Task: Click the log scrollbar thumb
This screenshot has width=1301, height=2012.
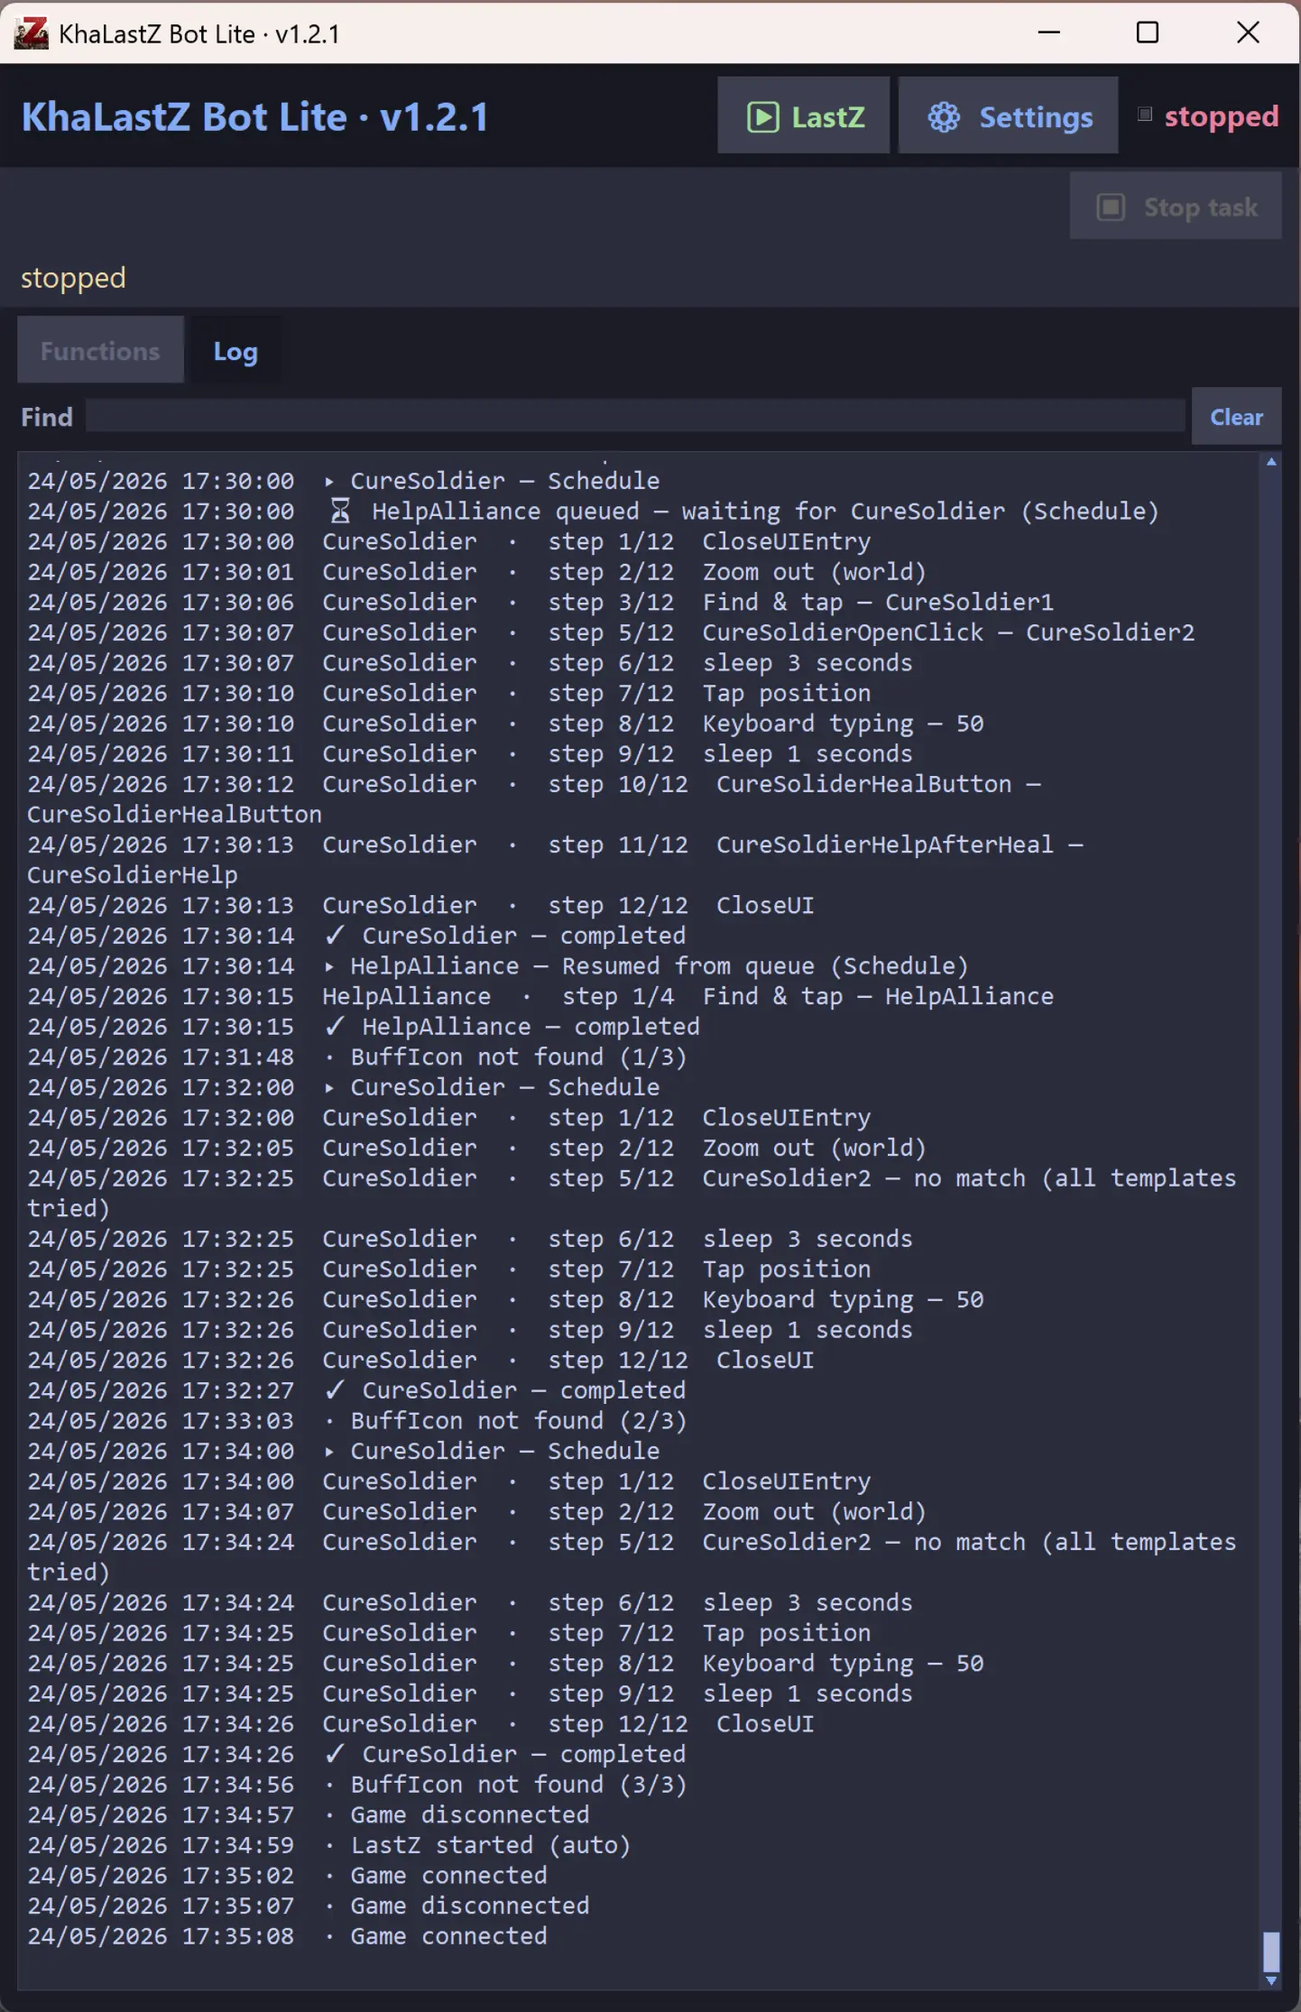Action: 1271,1952
